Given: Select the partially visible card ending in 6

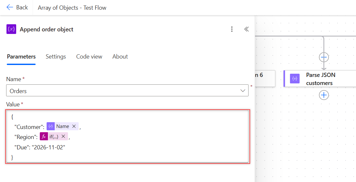Looking at the screenshot, I should (265, 79).
